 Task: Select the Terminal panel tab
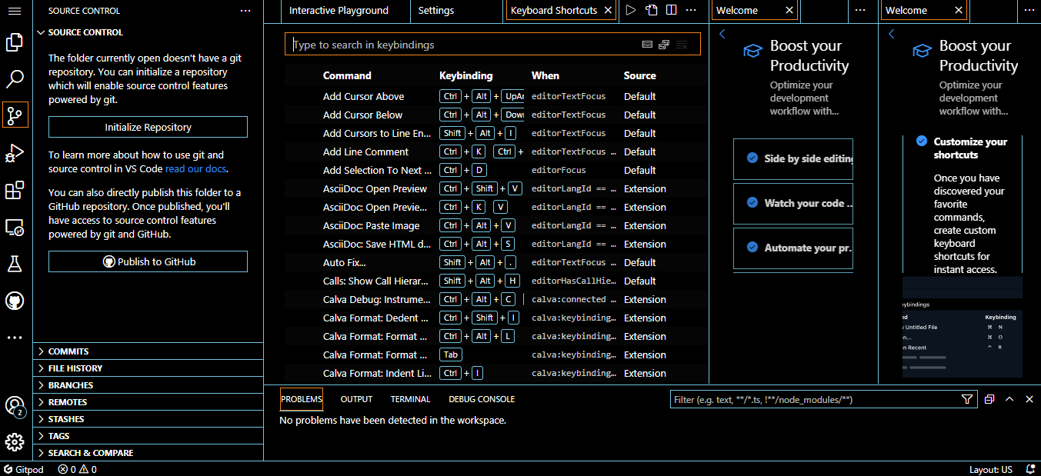coord(410,399)
